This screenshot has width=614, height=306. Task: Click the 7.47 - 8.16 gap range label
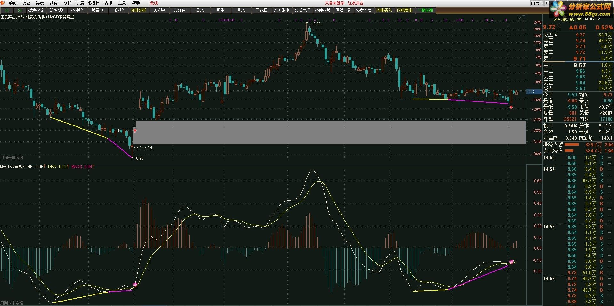[143, 148]
